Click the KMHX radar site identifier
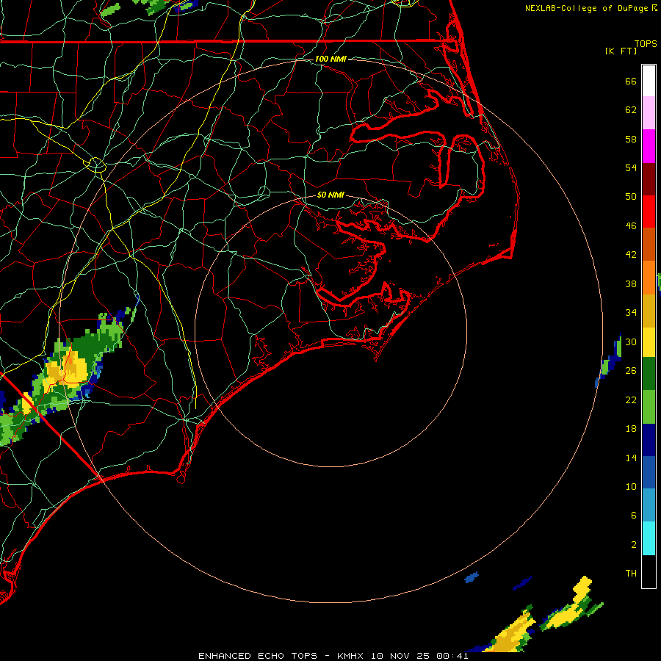This screenshot has height=661, width=661. (x=351, y=656)
